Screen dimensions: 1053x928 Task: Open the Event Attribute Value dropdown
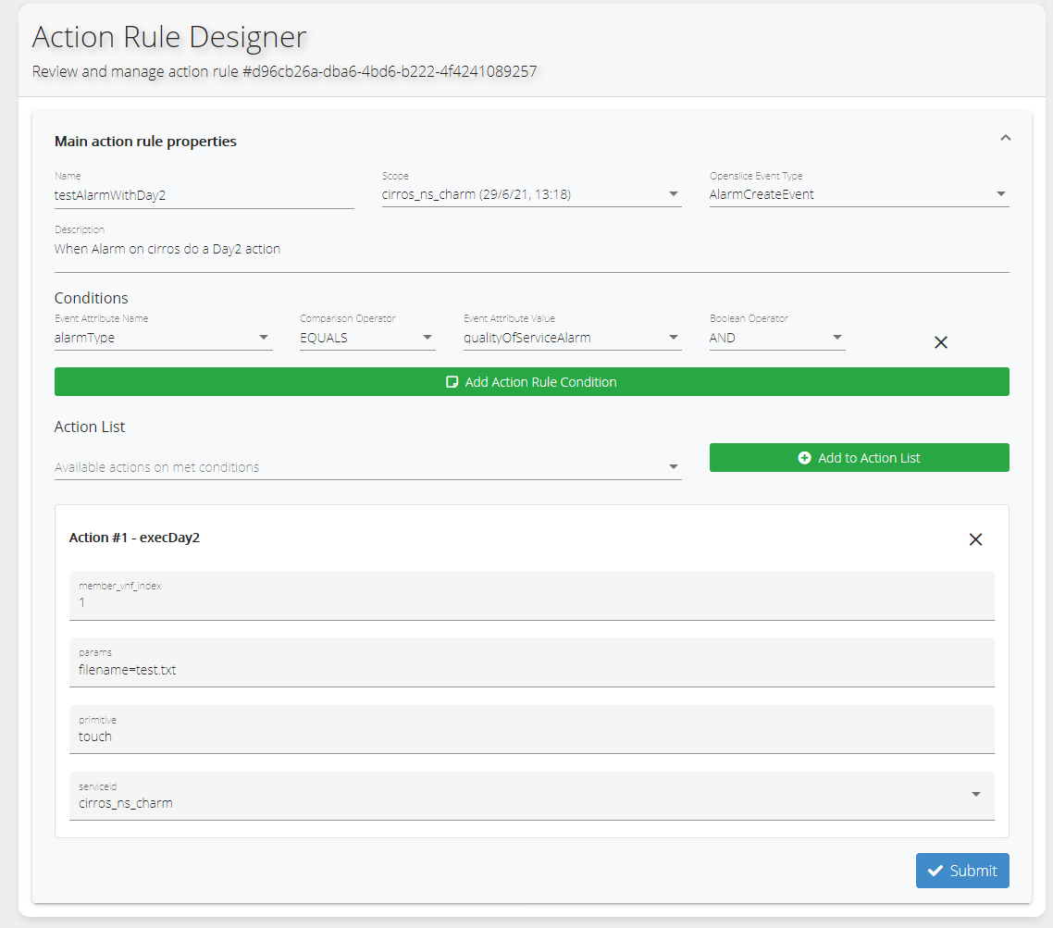click(x=572, y=338)
